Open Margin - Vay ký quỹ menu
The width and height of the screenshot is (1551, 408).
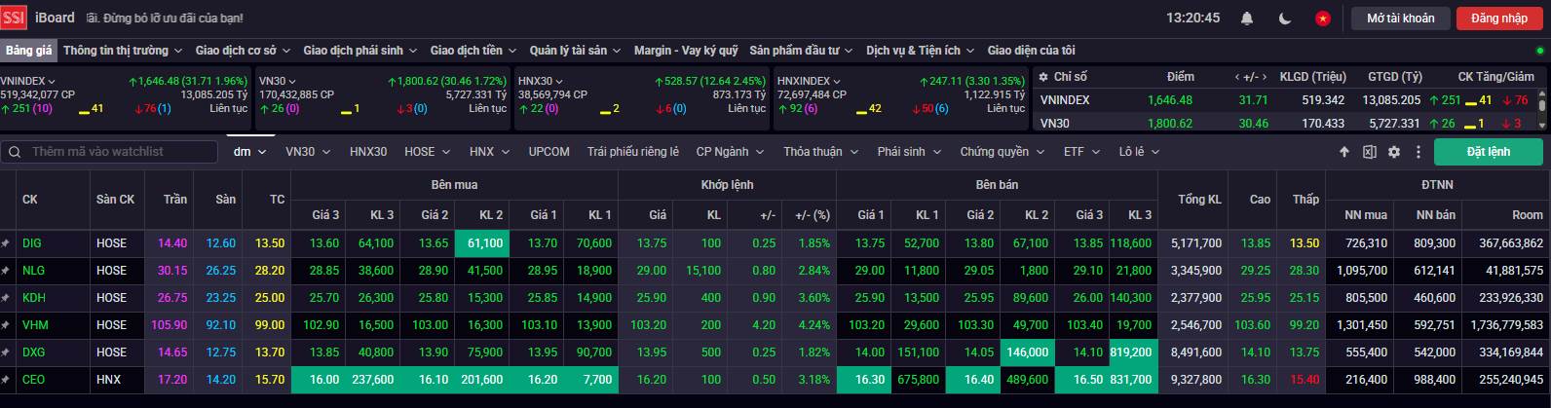[x=686, y=50]
